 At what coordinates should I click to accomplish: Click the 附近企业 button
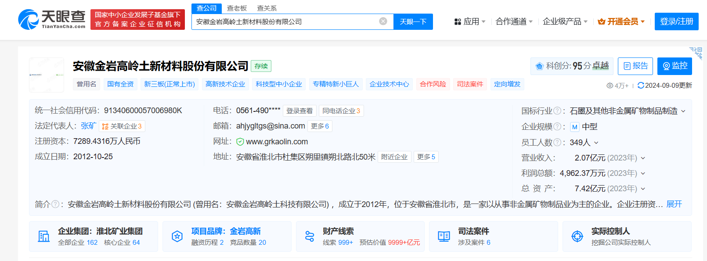tap(394, 157)
